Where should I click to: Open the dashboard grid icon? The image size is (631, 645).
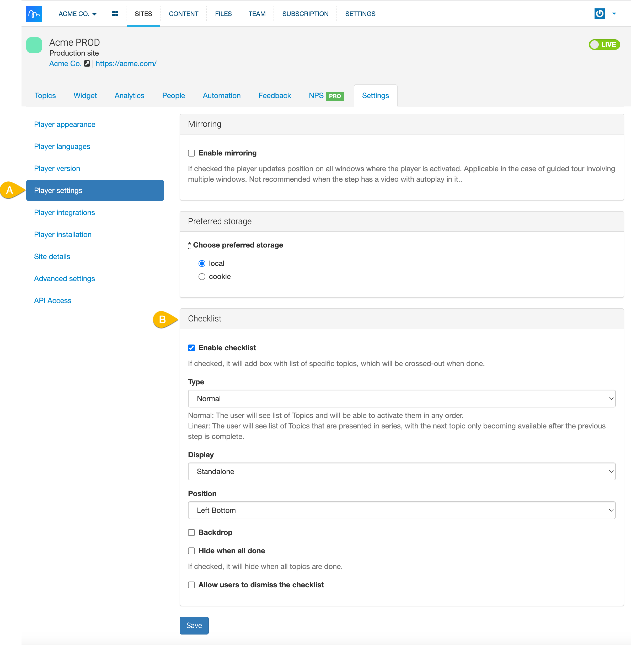coord(115,14)
